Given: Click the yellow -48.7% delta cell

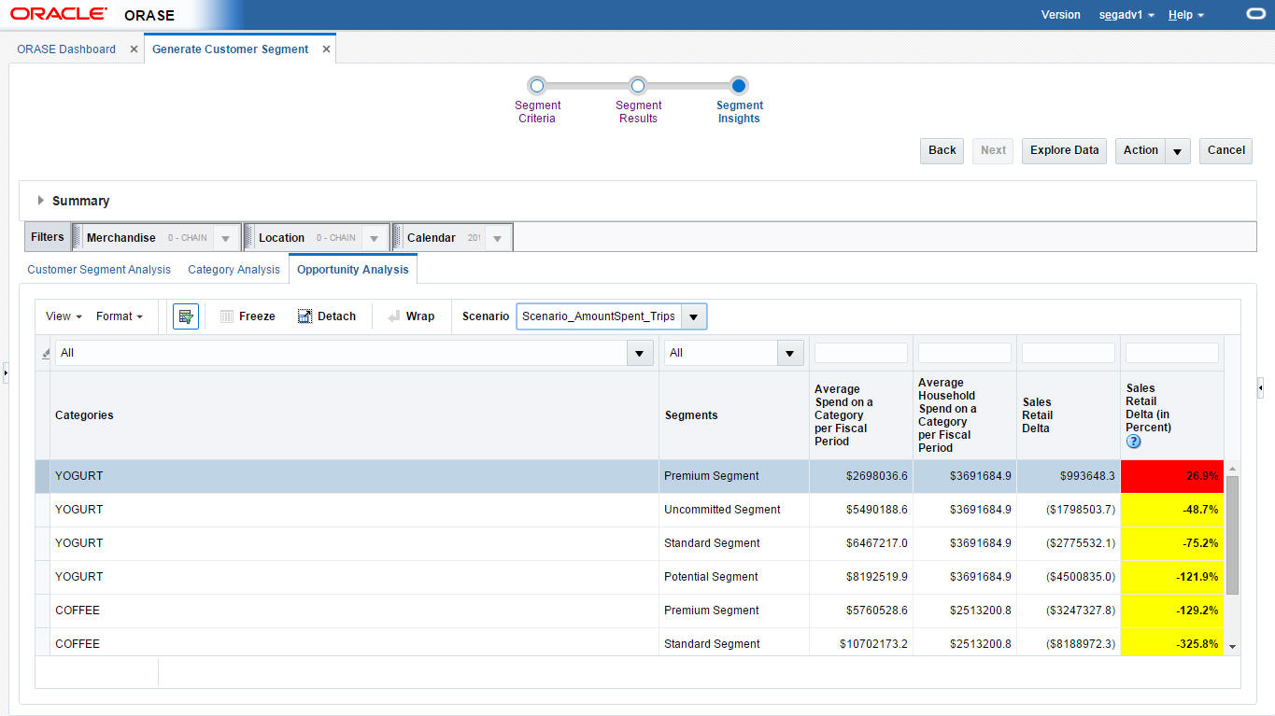Looking at the screenshot, I should tap(1172, 510).
